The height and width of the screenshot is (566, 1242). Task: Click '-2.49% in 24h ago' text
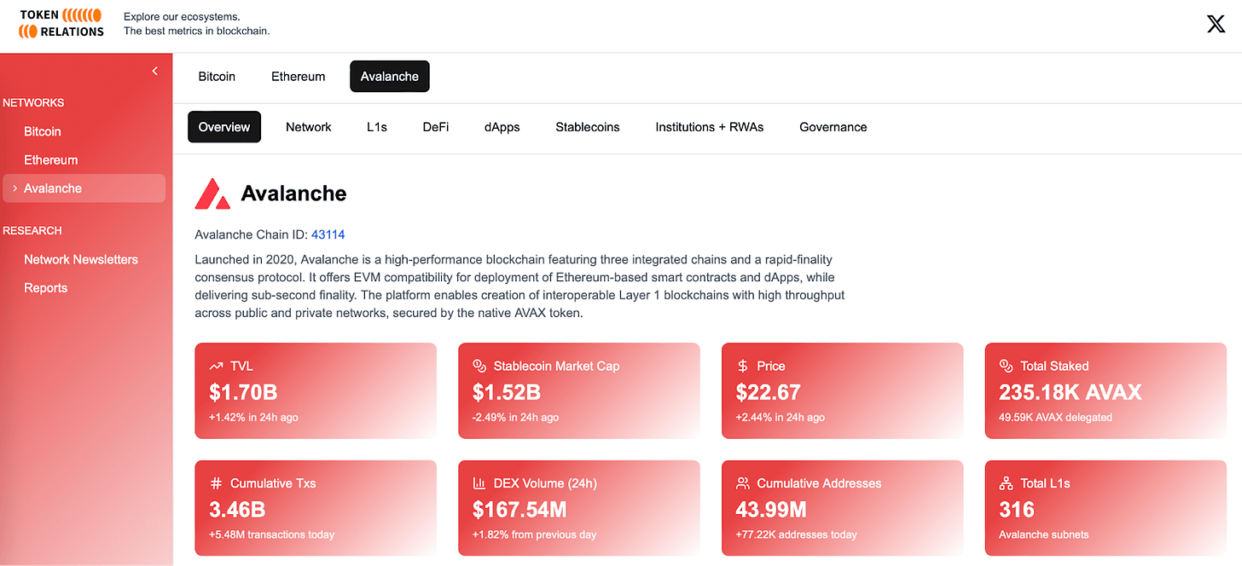pos(516,418)
